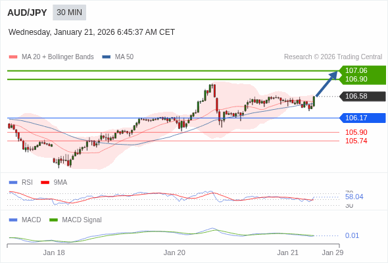Click the 105.74 support level label
388x263 pixels.
pyautogui.click(x=356, y=141)
